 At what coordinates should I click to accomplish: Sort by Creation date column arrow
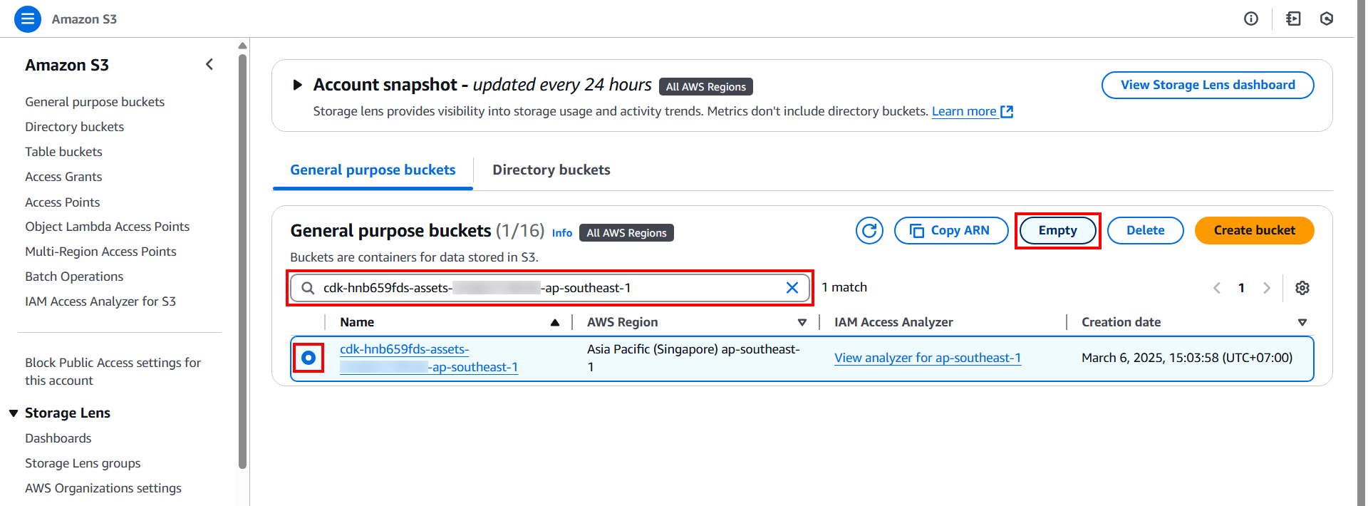pos(1302,323)
